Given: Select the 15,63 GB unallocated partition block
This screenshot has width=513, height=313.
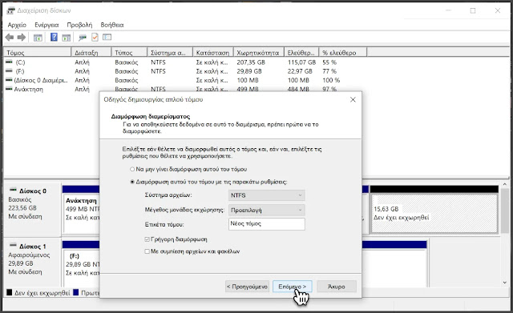Looking at the screenshot, I should [x=434, y=210].
